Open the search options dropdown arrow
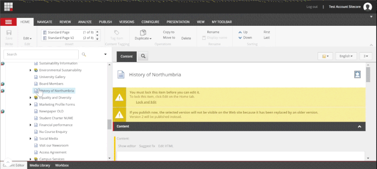The width and height of the screenshot is (377, 169). 105,54
